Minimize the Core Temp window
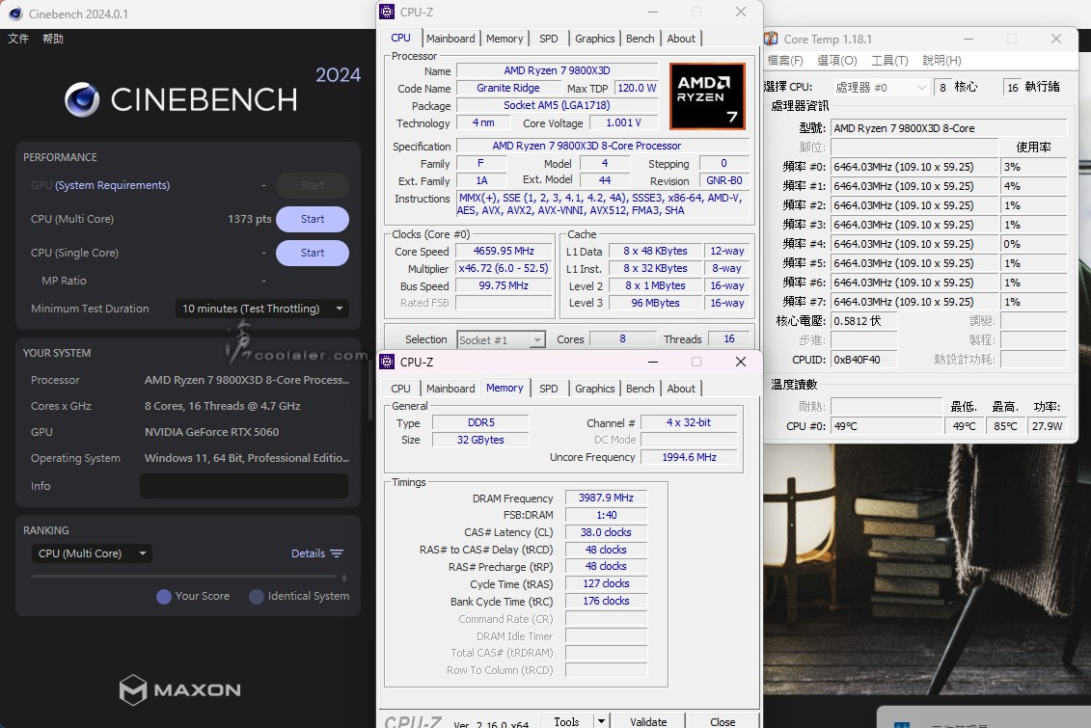 968,39
